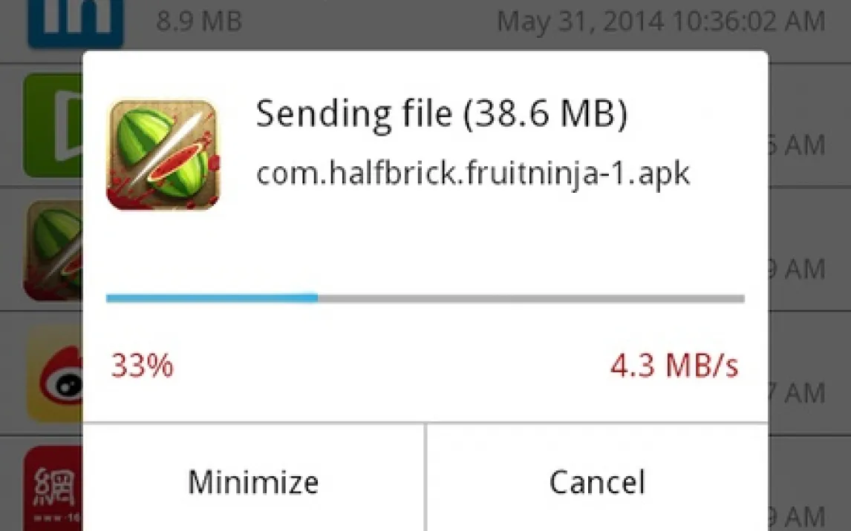The image size is (851, 531).
Task: Tap the dimmed Fruit Ninja list icon
Action: click(53, 251)
